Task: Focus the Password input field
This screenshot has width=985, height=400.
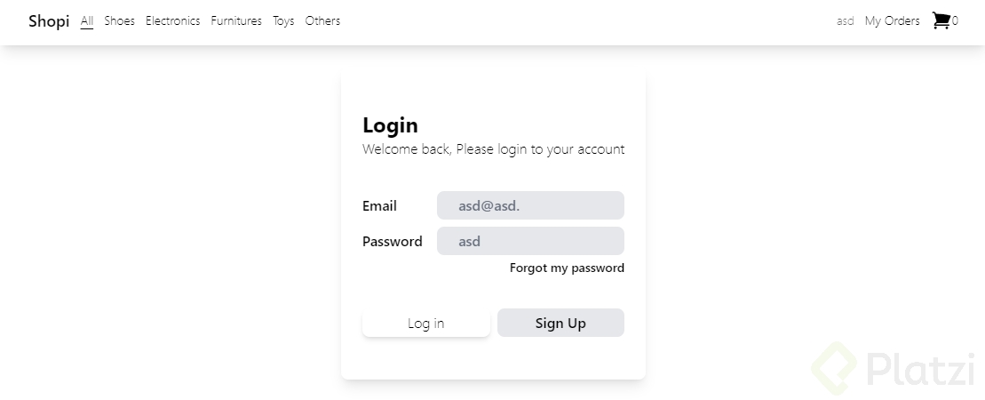Action: pos(530,241)
